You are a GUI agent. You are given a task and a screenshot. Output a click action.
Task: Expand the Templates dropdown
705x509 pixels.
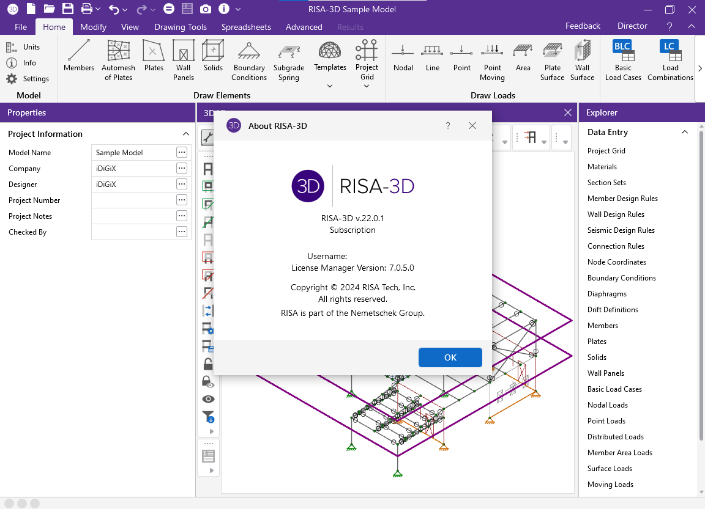(x=330, y=86)
